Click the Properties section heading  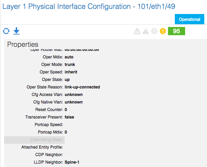click(x=23, y=44)
